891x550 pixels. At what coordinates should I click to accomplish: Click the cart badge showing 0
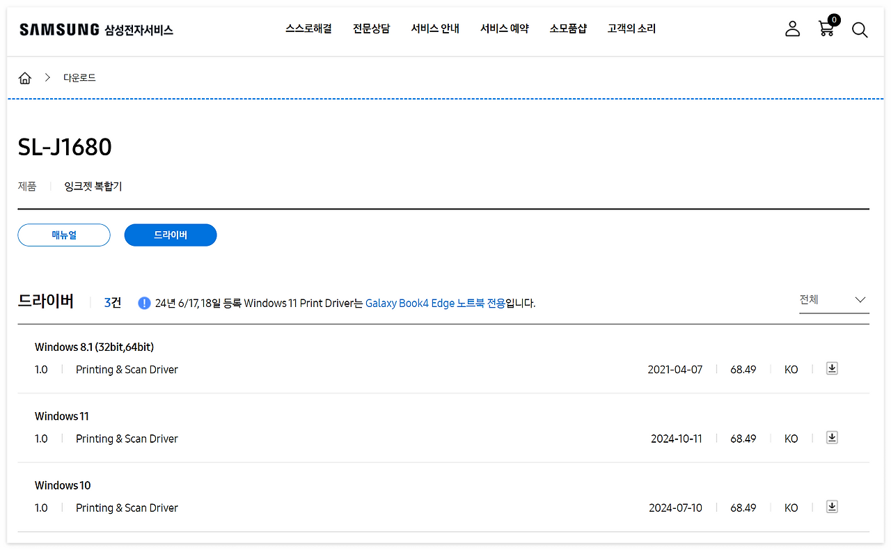834,19
